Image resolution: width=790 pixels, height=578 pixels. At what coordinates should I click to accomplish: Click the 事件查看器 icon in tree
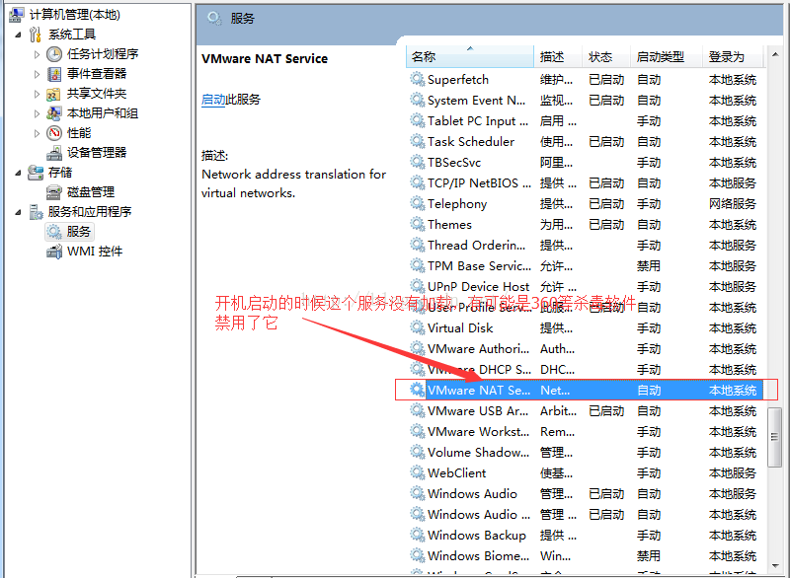click(54, 74)
